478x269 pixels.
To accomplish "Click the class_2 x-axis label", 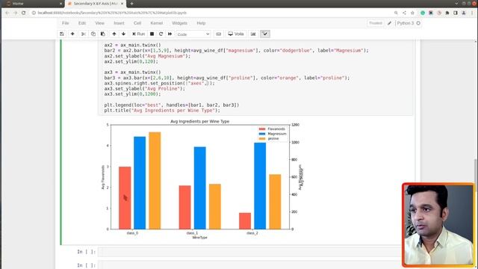I will coord(252,233).
